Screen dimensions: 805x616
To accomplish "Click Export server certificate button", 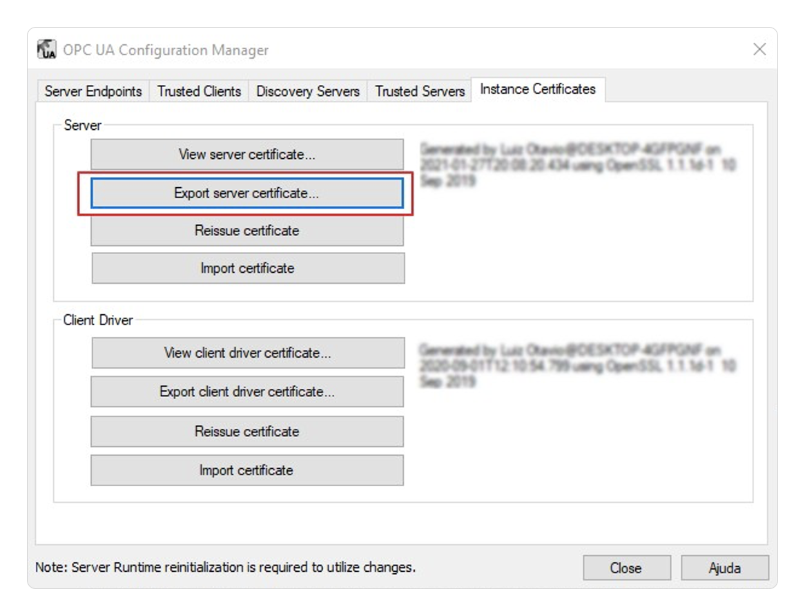I will pyautogui.click(x=247, y=193).
